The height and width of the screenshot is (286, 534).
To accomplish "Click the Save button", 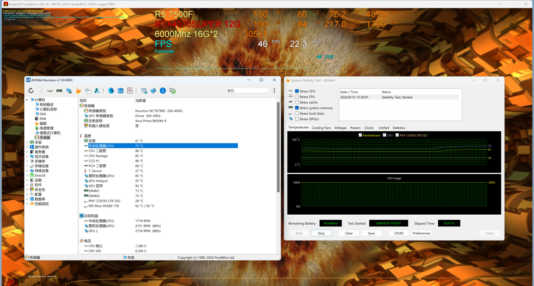I will point(371,233).
